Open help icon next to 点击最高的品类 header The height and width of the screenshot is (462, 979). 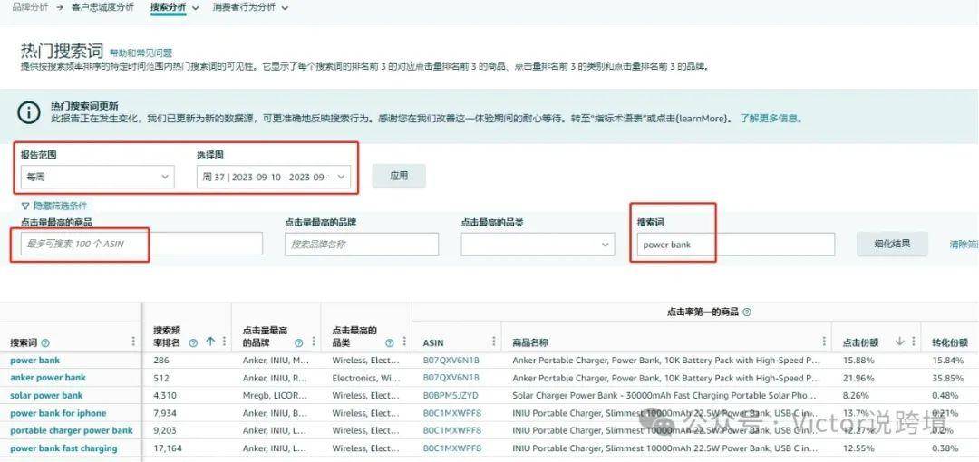(390, 342)
